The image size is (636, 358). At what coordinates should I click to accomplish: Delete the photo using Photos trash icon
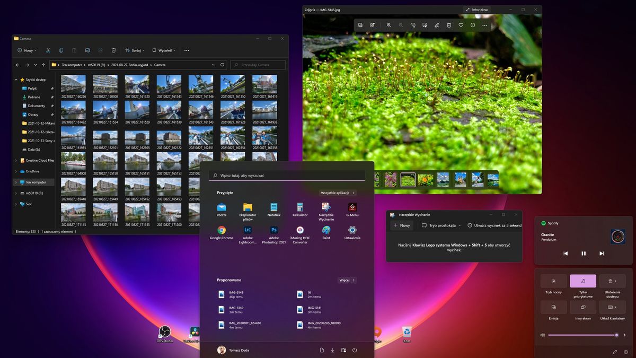point(449,25)
